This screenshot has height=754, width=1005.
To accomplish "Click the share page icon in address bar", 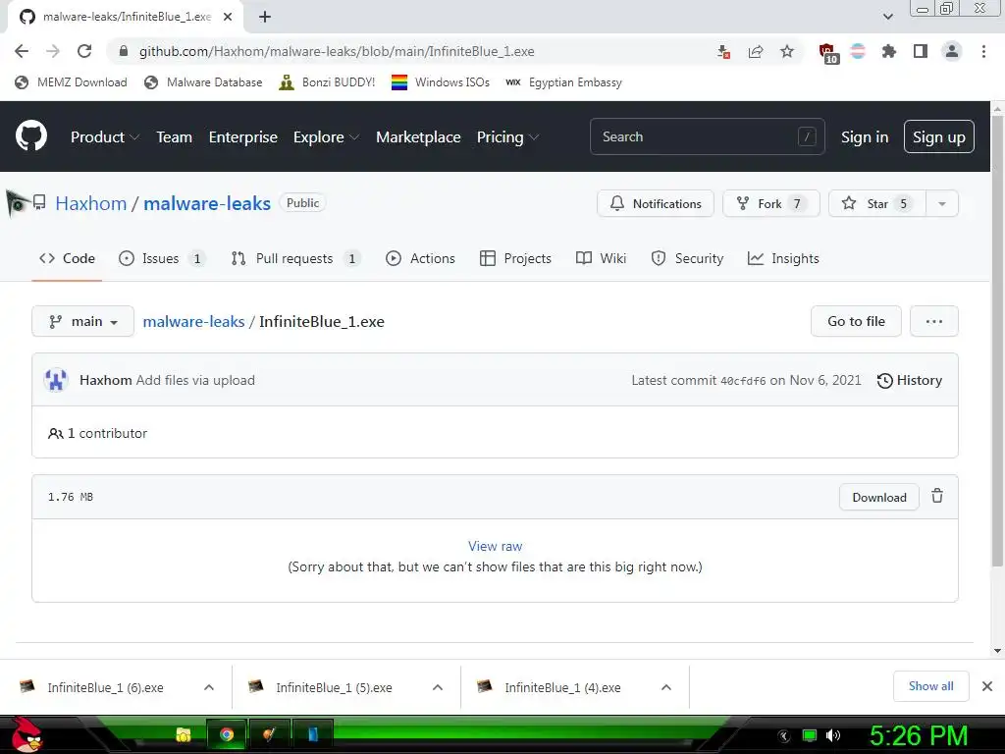I will pyautogui.click(x=755, y=52).
